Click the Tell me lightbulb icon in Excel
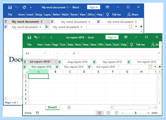This screenshot has height=120, width=166. (x=131, y=45)
